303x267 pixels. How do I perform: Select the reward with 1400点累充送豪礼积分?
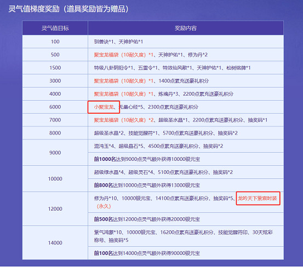click(x=151, y=81)
